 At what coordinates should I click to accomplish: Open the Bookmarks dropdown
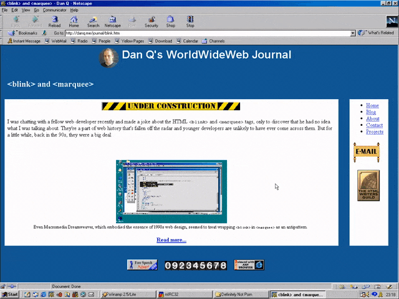coord(24,33)
